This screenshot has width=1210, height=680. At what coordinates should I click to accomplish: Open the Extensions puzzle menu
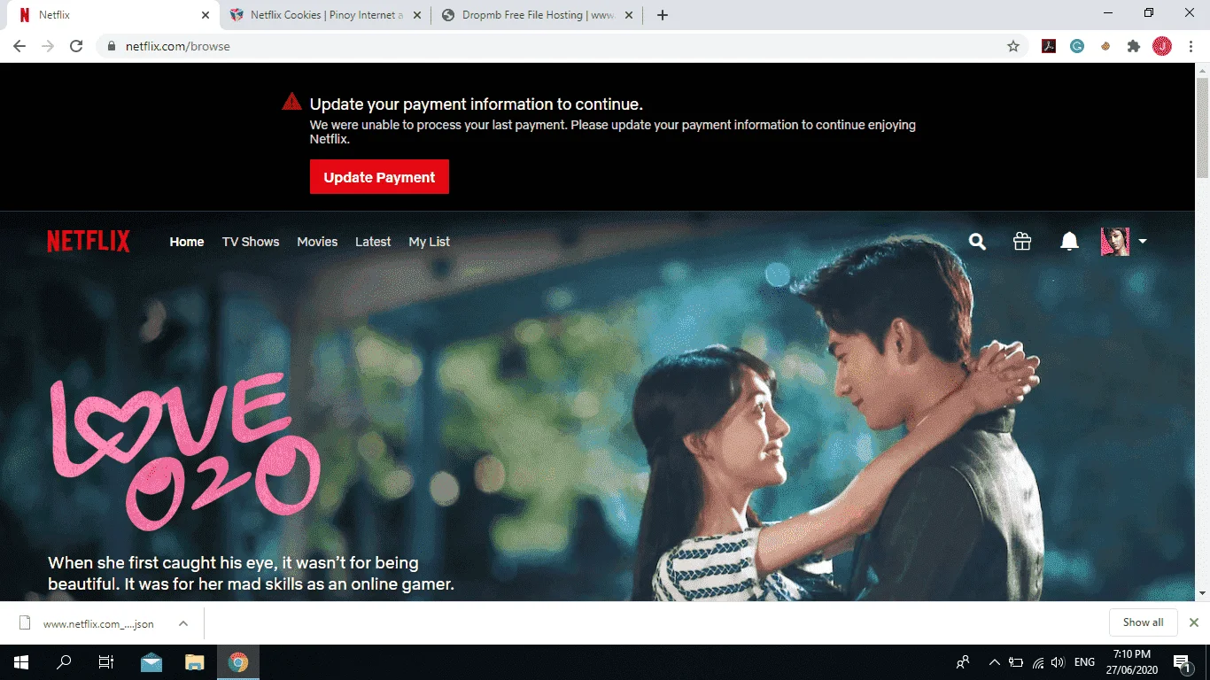click(1134, 46)
